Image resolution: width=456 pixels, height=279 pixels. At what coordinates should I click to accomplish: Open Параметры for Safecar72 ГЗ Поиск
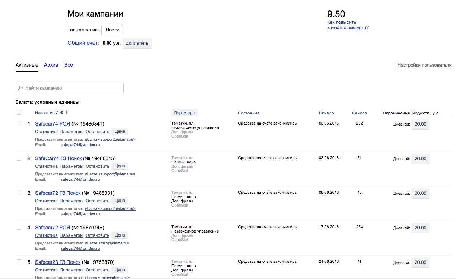click(x=72, y=201)
